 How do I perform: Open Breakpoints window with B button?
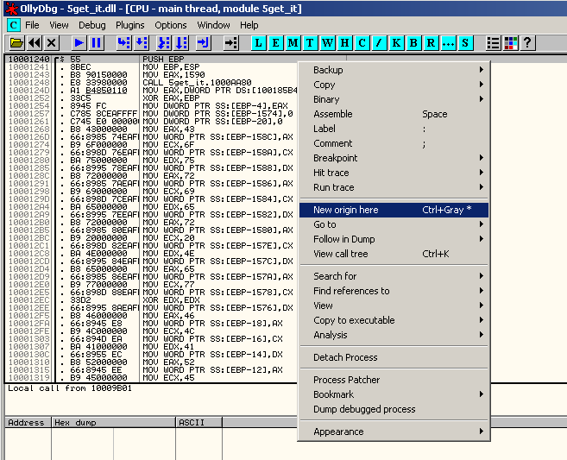point(414,42)
